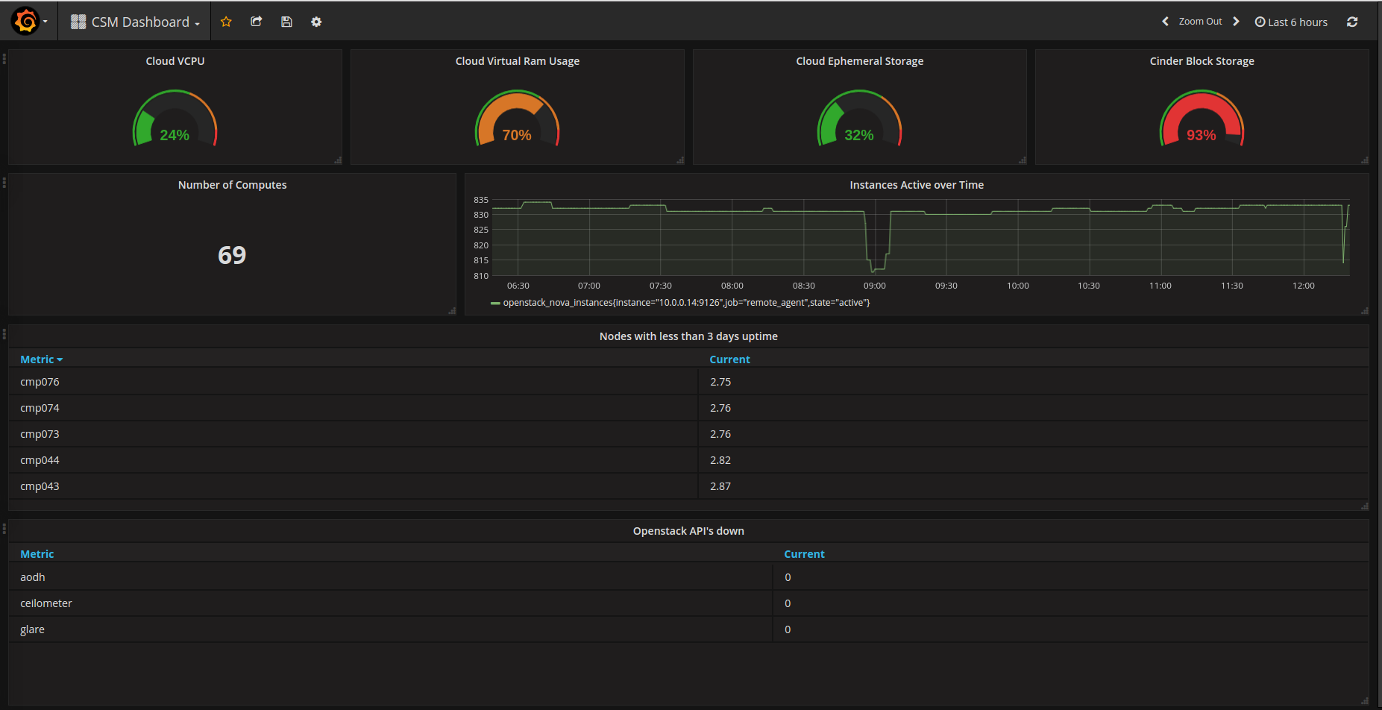Select the glare API row
This screenshot has height=710, width=1382.
pyautogui.click(x=688, y=629)
